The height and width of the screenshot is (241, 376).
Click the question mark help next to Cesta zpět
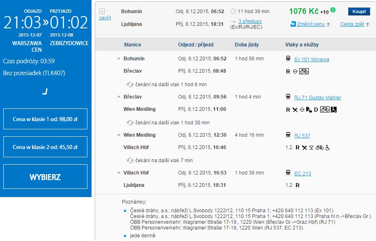point(368,25)
